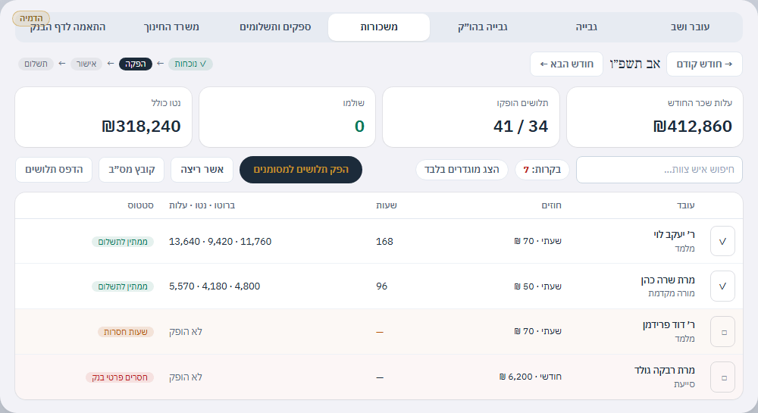758x413 pixels.
Task: Click contract חודשי · 6,200 ₪
Action: [531, 377]
